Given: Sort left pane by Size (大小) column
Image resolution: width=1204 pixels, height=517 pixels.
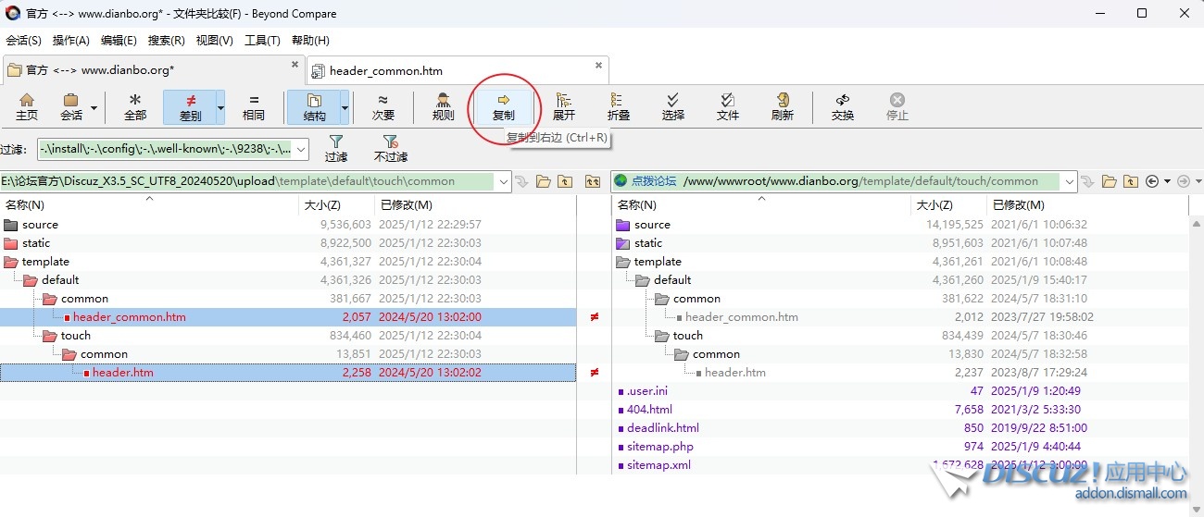Looking at the screenshot, I should pyautogui.click(x=337, y=205).
